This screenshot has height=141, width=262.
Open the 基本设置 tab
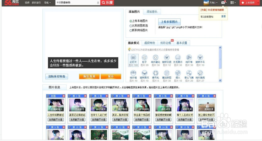(x=182, y=43)
